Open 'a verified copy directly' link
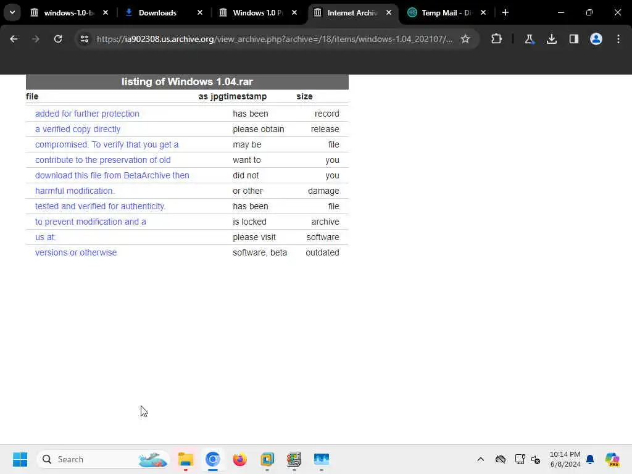 coord(78,129)
